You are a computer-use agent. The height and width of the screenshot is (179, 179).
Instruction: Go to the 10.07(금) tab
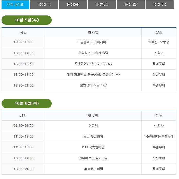[x=102, y=5]
